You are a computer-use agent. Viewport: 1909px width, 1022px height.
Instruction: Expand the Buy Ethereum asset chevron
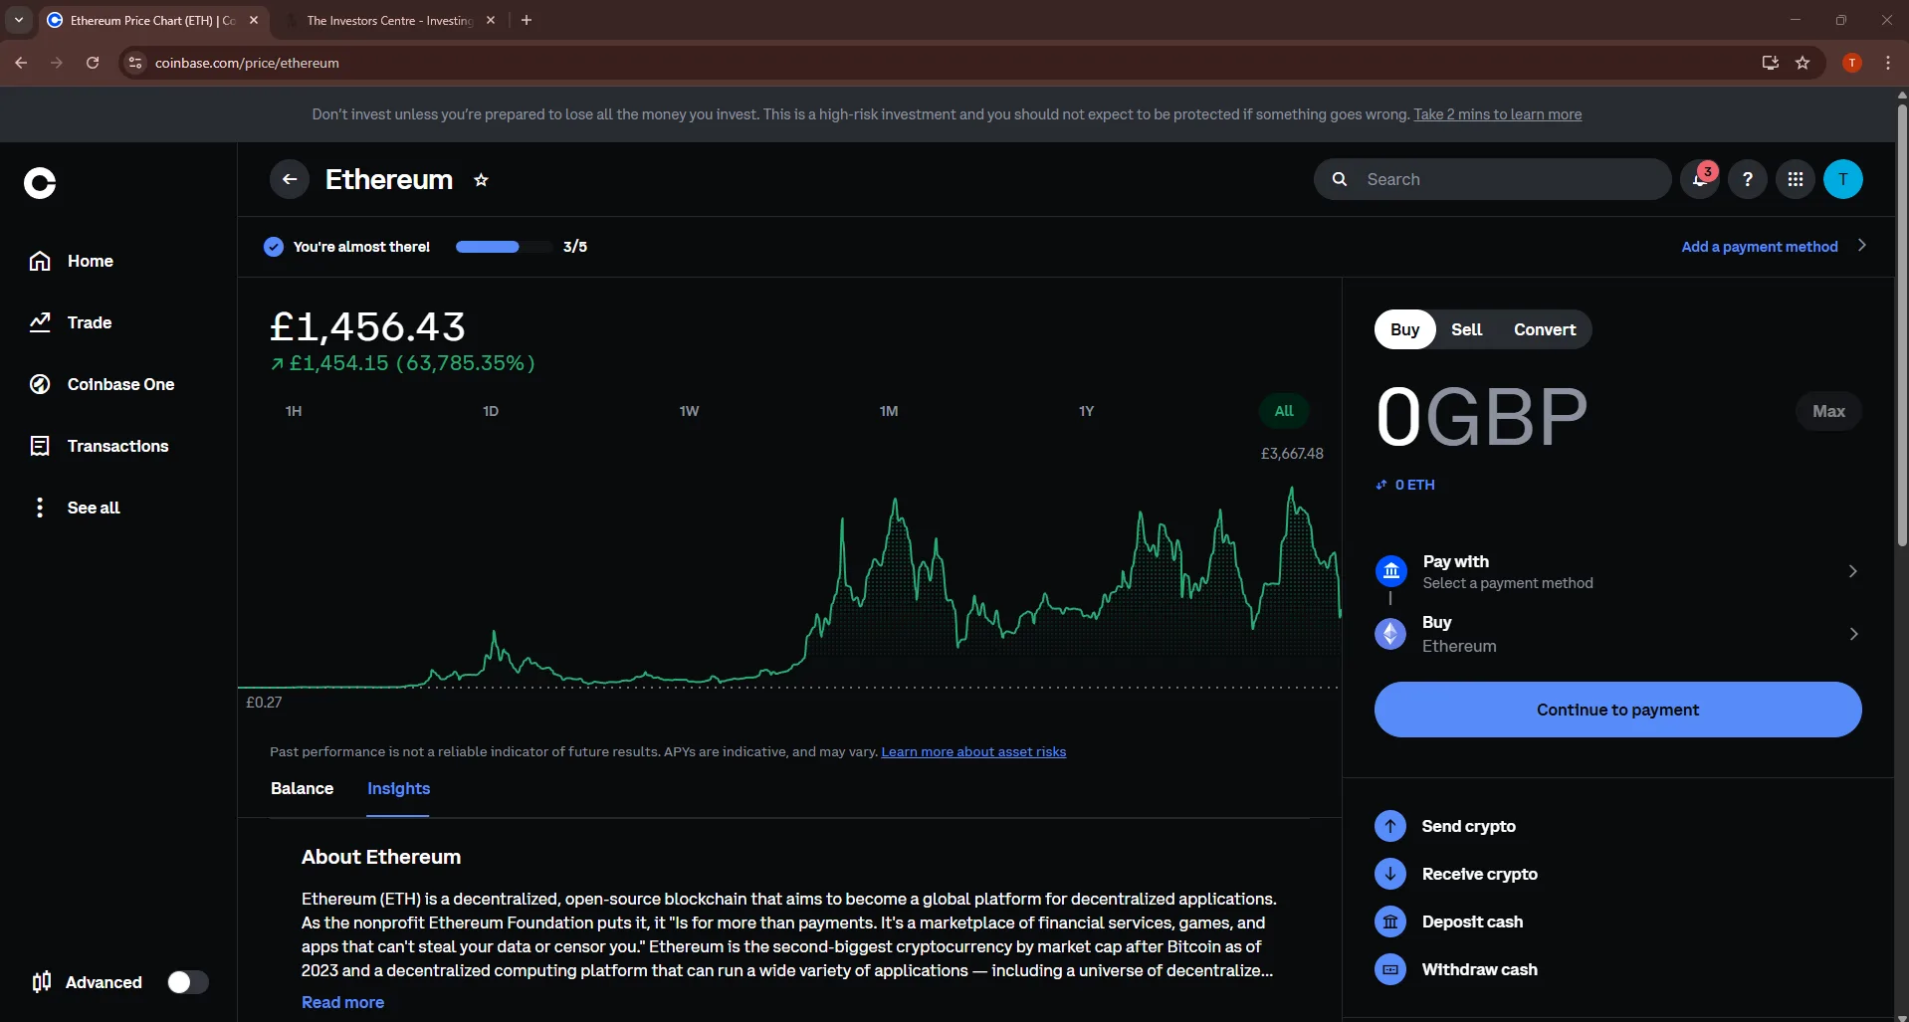[x=1853, y=634]
